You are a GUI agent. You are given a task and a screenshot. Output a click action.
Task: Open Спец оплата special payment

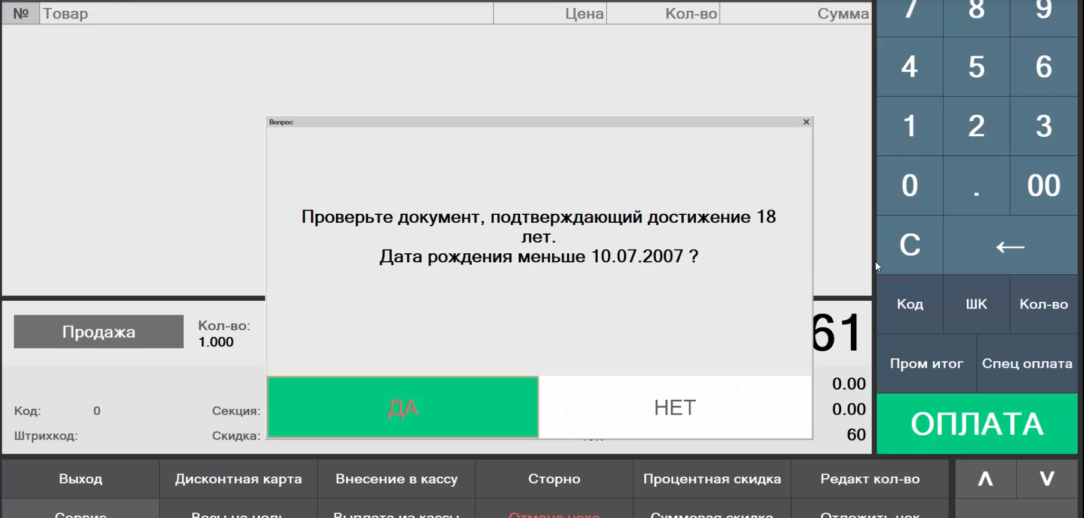1026,364
